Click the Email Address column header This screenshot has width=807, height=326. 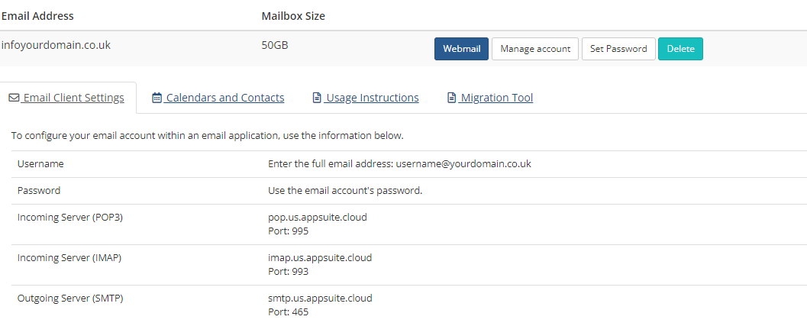coord(37,16)
